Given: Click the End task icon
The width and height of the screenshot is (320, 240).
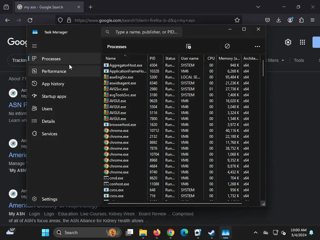Looking at the screenshot, I should pos(227,46).
